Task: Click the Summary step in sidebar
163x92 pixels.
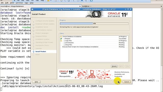Action: click(x=38, y=48)
